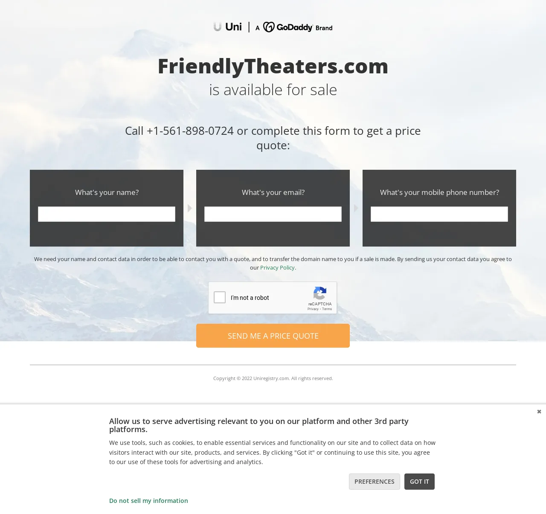Click the reCAPTCHA logo icon
The height and width of the screenshot is (514, 546).
[x=320, y=293]
